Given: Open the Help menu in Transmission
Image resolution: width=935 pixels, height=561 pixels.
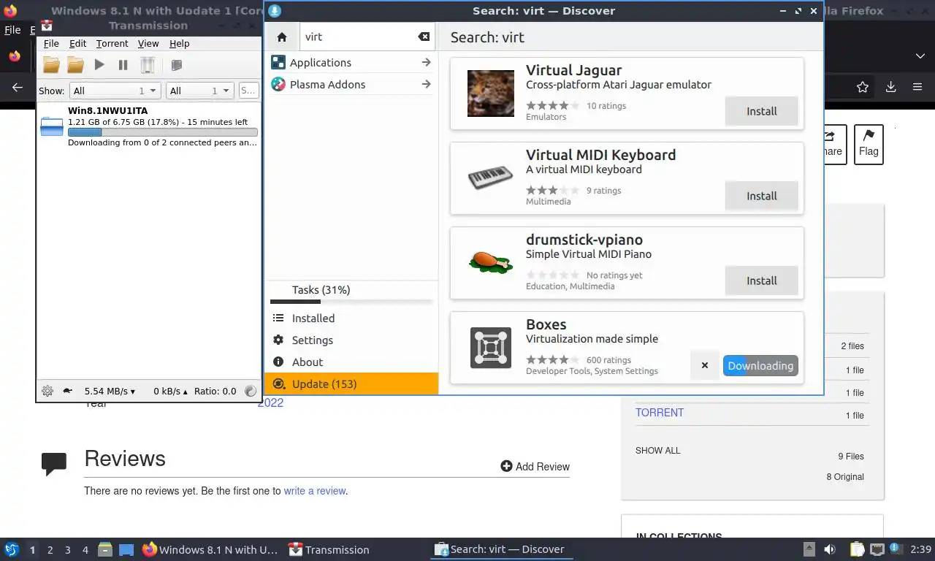Looking at the screenshot, I should (x=179, y=44).
